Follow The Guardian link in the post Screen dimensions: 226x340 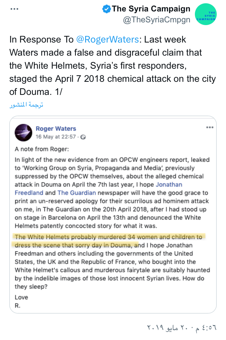point(77,193)
